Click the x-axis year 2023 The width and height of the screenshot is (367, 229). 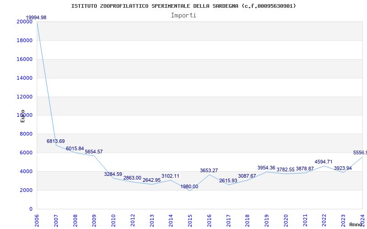pyautogui.click(x=343, y=221)
